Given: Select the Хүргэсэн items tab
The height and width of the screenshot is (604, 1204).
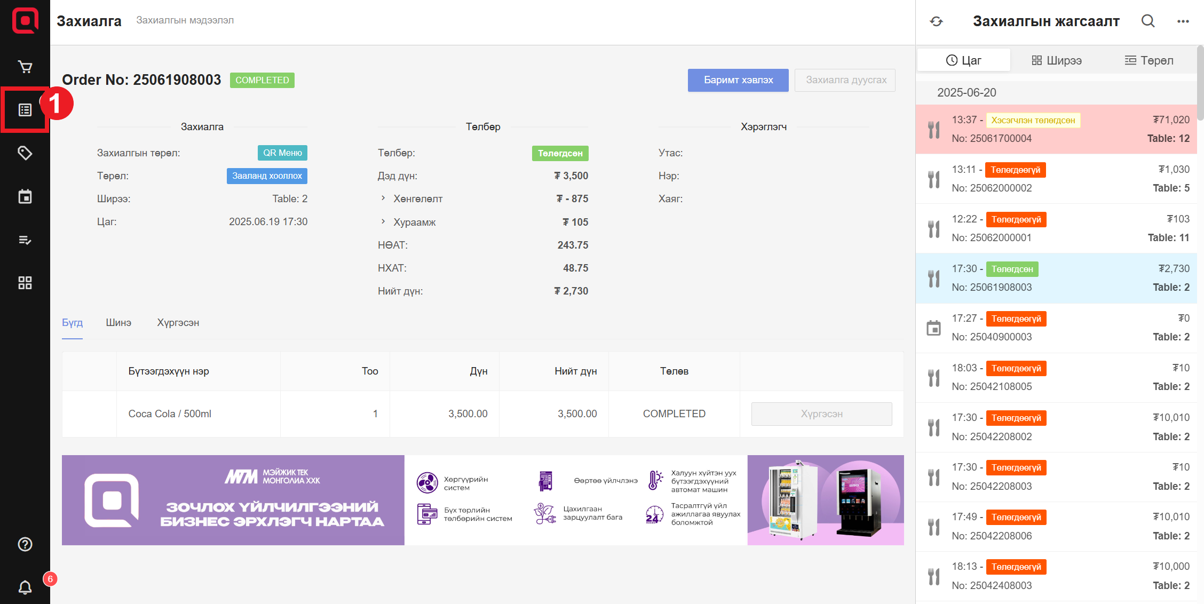Looking at the screenshot, I should tap(178, 323).
